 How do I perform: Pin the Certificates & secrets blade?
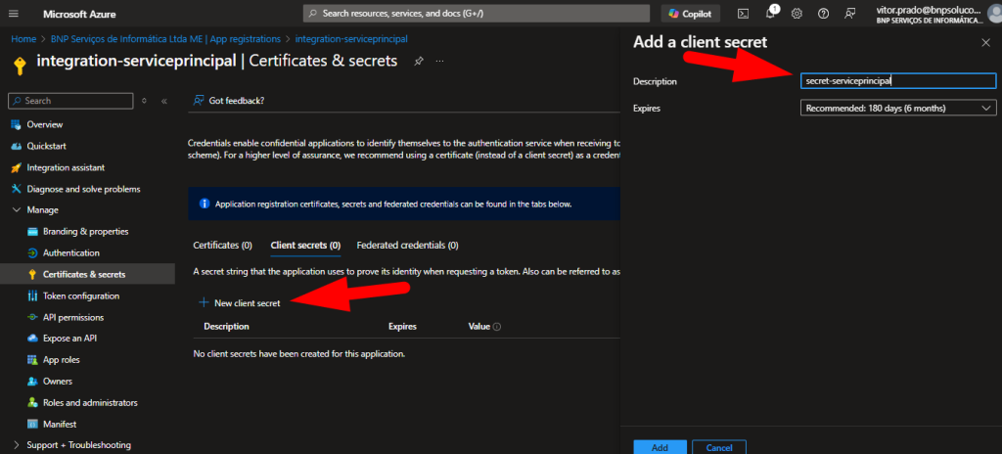pos(419,61)
